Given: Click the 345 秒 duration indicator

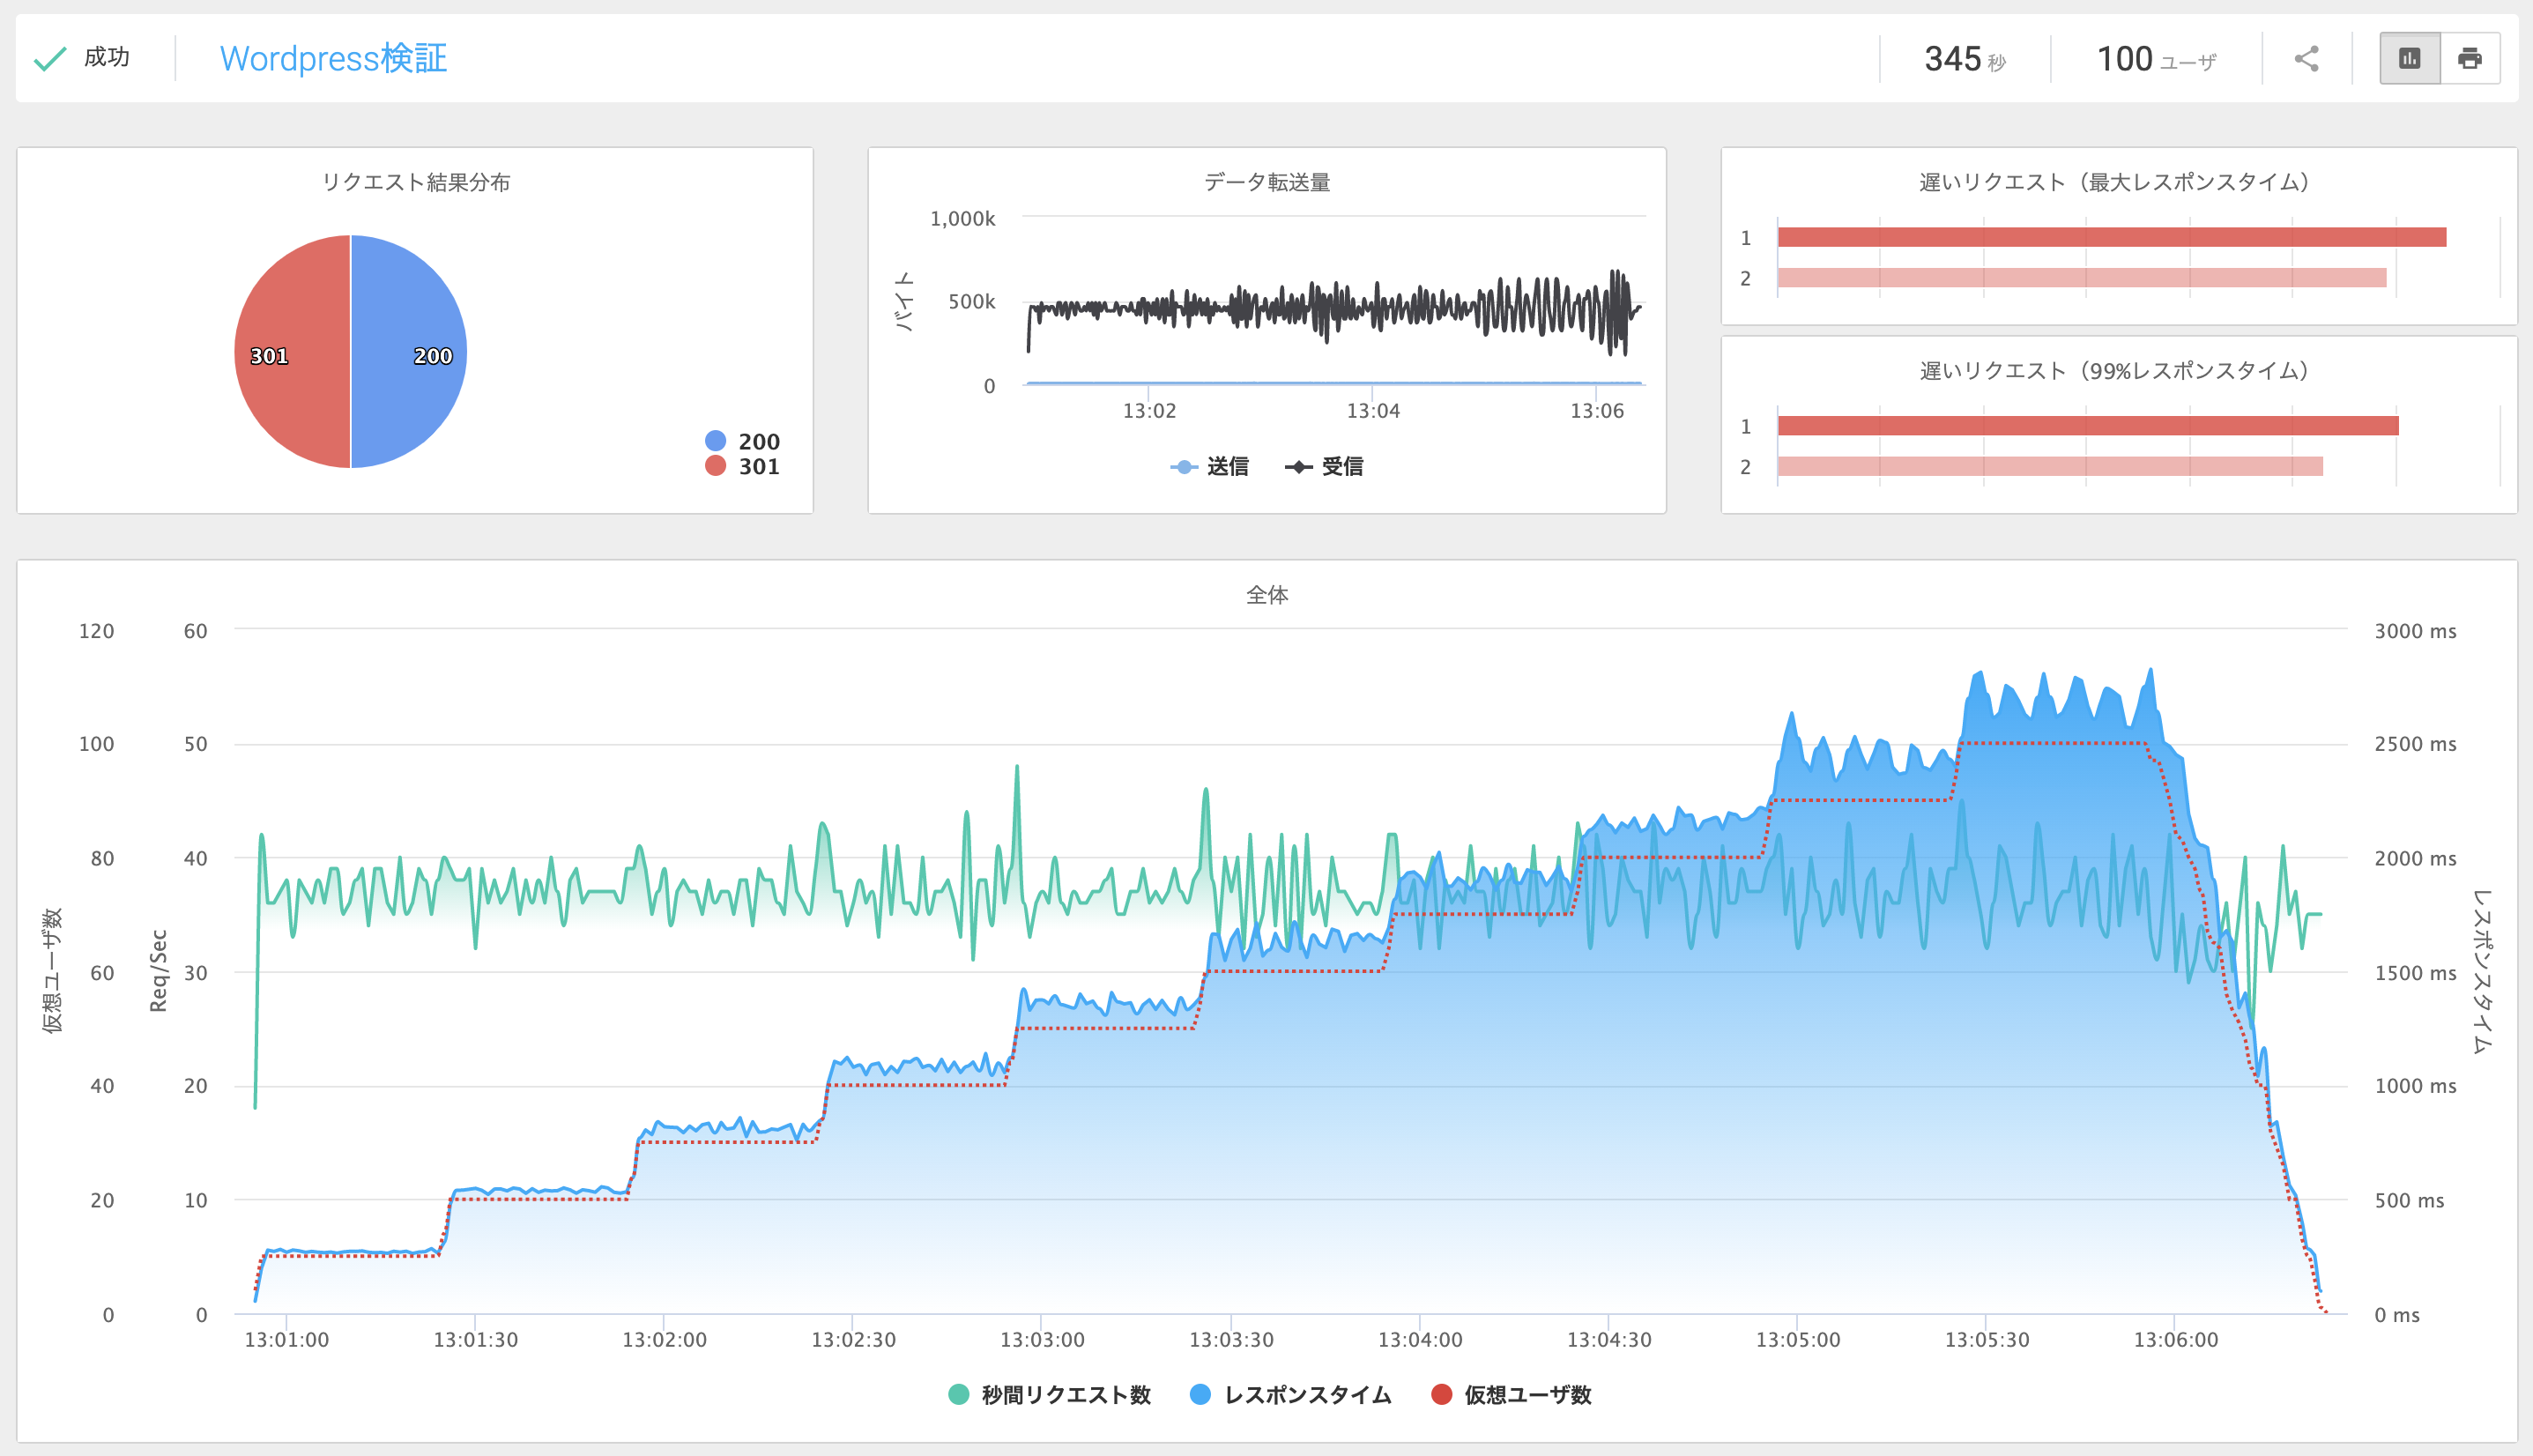Looking at the screenshot, I should 1964,59.
